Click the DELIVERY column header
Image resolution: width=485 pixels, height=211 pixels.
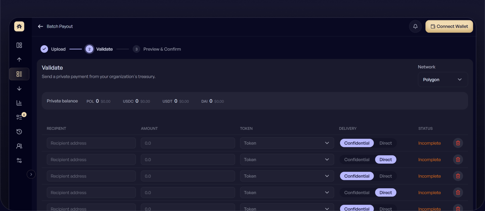(x=348, y=129)
